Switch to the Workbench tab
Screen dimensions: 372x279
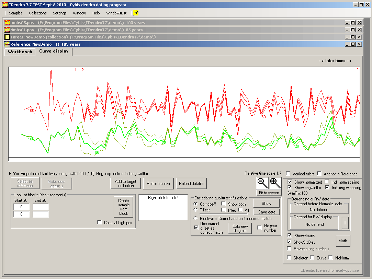[x=20, y=52]
